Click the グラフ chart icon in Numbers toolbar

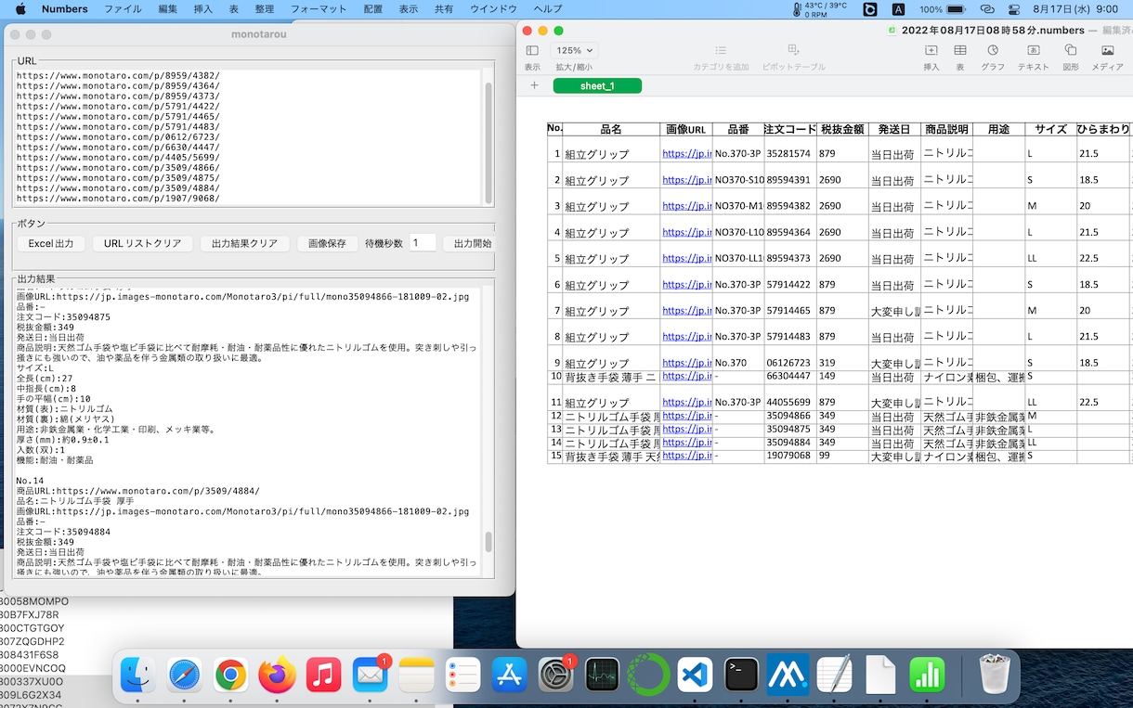tap(993, 51)
